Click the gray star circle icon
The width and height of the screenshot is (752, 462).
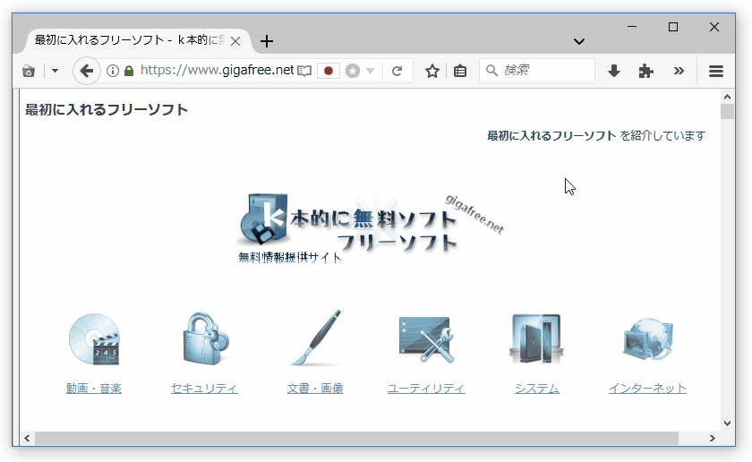[x=353, y=71]
